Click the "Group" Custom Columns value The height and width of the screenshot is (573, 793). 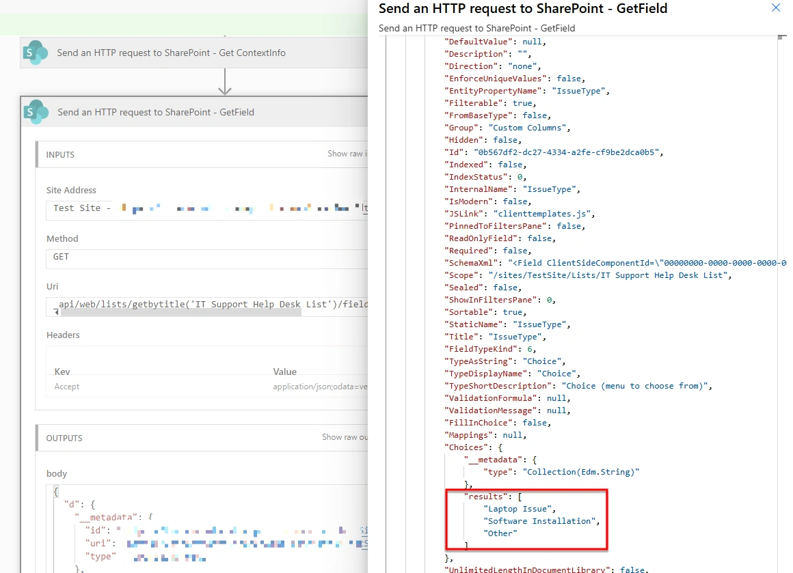[527, 127]
